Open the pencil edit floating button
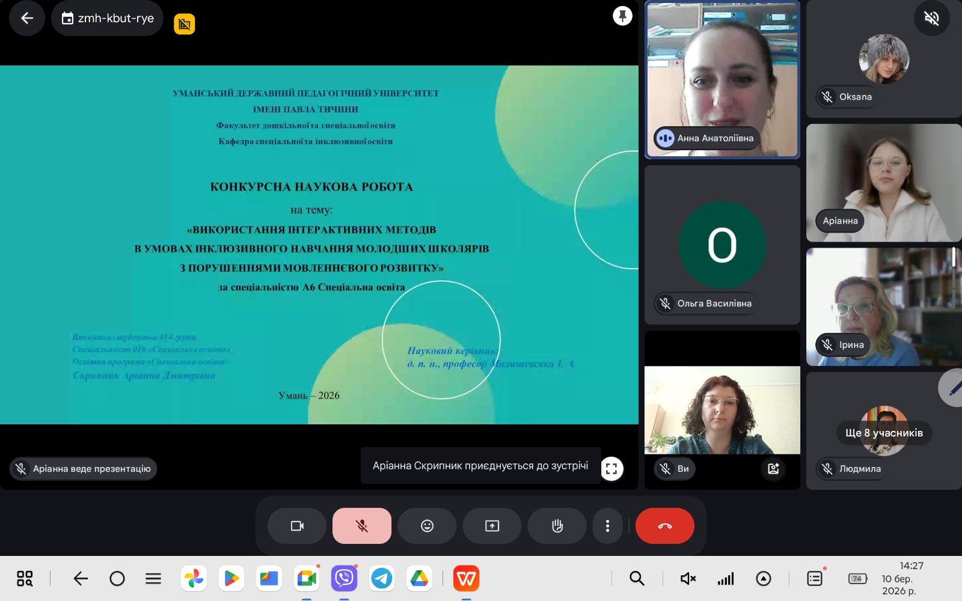 [953, 389]
